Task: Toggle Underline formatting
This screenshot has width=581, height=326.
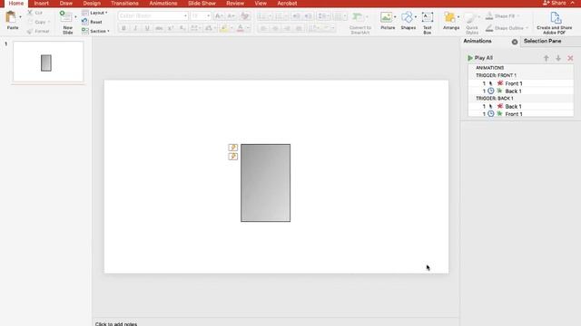Action: 147,28
